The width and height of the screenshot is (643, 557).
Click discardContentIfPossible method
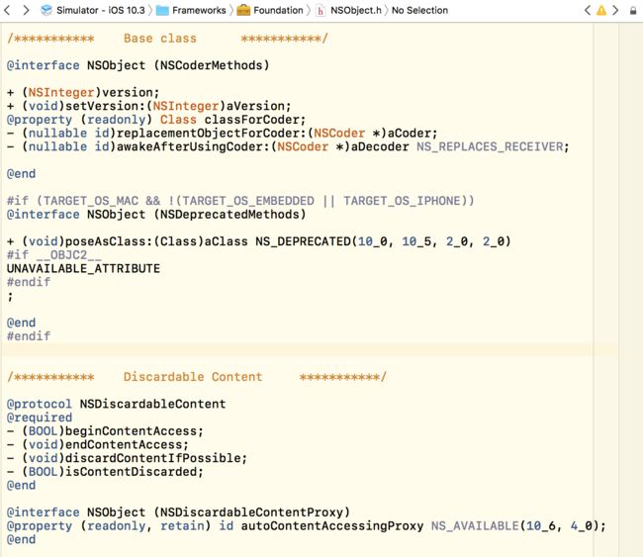(153, 458)
